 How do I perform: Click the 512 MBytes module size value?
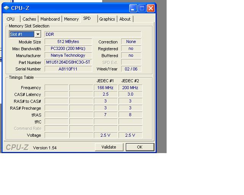tap(68, 42)
